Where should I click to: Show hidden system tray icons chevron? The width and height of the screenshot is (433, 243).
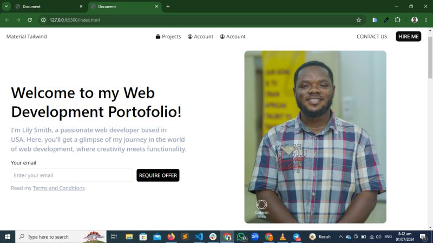[x=340, y=237]
